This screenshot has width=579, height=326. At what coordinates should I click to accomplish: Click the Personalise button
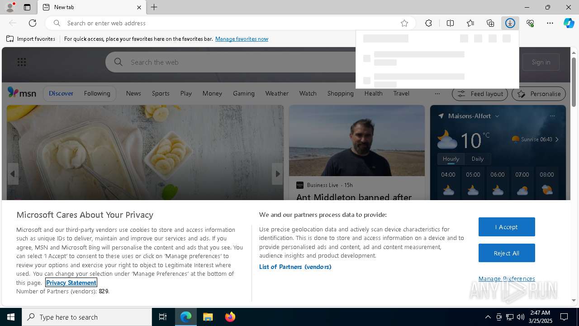539,94
